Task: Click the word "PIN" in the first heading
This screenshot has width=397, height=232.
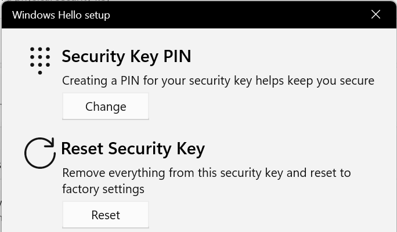Action: (x=175, y=56)
